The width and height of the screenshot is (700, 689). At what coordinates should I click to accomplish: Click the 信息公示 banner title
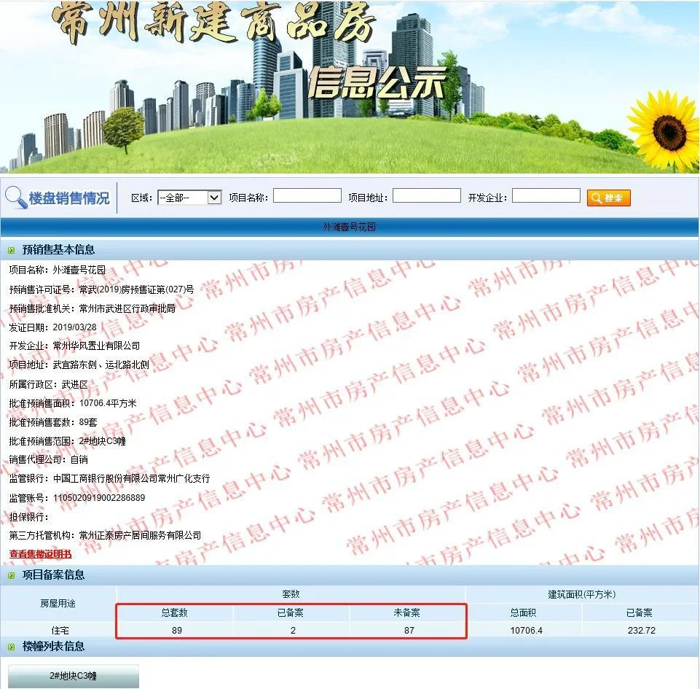point(377,82)
